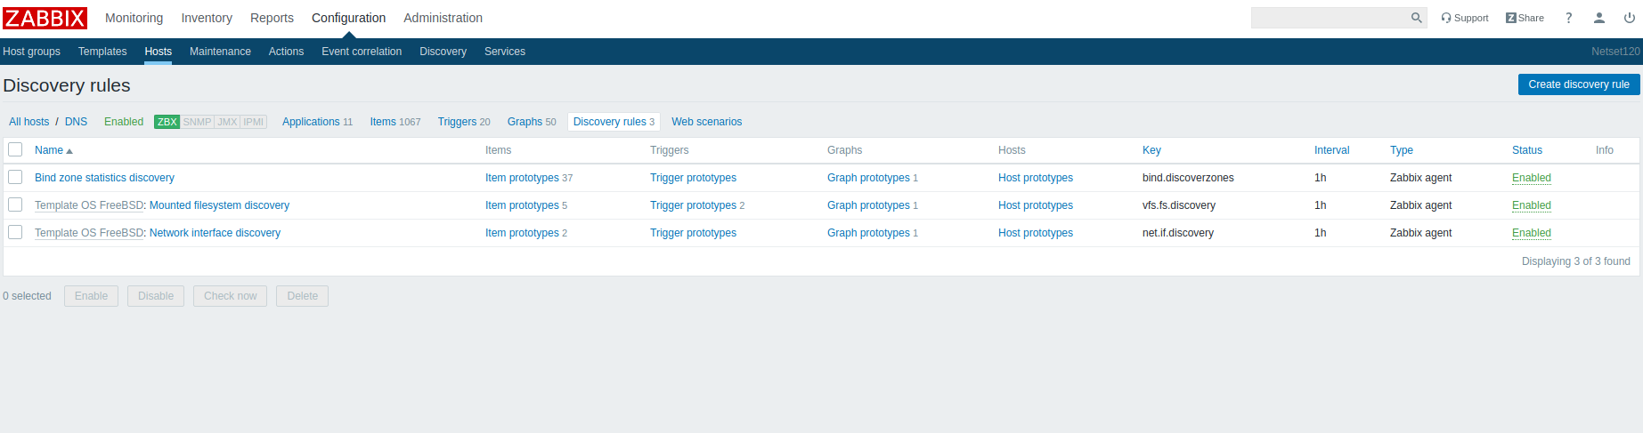Switch to Triggers 20 tab
Viewport: 1643px width, 433px height.
click(x=464, y=122)
